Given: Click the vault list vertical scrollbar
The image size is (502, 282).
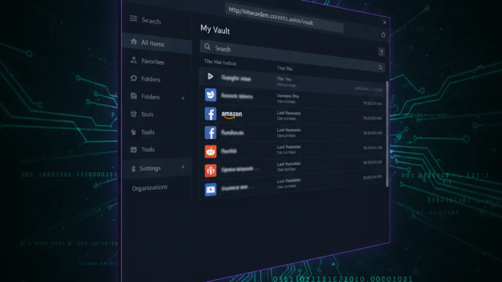Looking at the screenshot, I should click(388, 133).
